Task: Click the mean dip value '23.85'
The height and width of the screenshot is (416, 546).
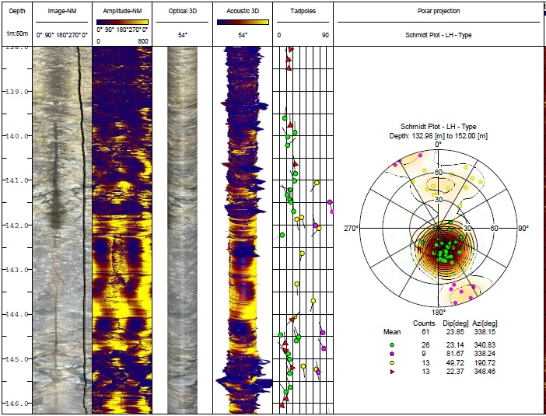Action: click(456, 332)
